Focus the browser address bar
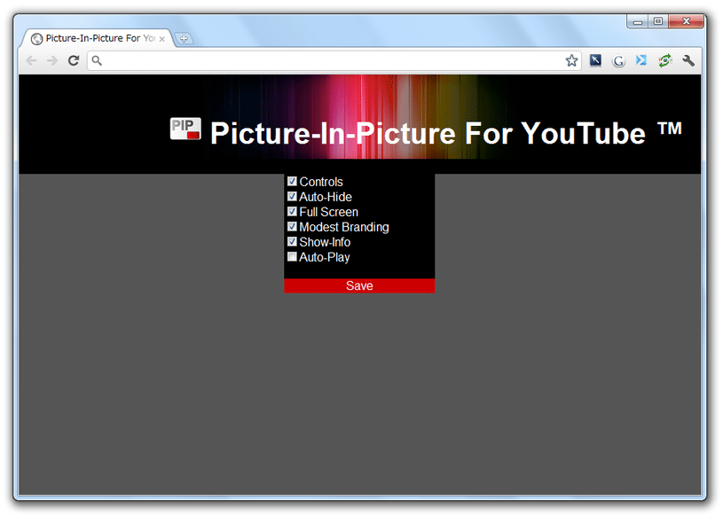The image size is (723, 516). click(x=334, y=60)
